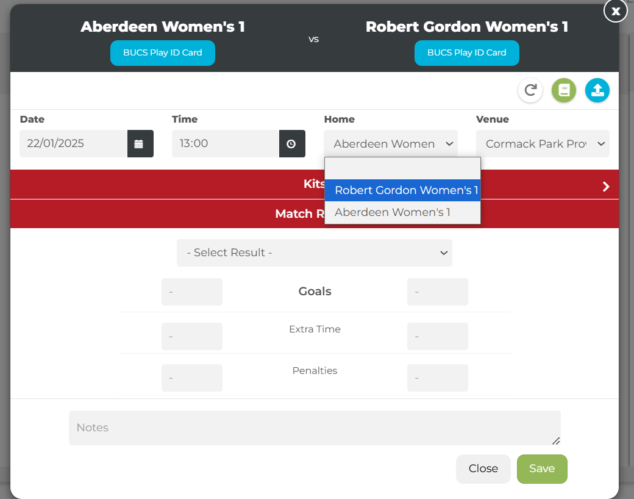The width and height of the screenshot is (634, 499).
Task: Click the Notes text area
Action: (x=315, y=428)
